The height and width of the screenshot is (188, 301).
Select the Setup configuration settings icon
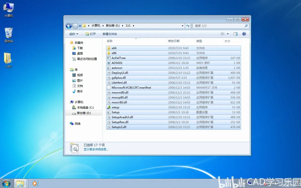pos(109,112)
